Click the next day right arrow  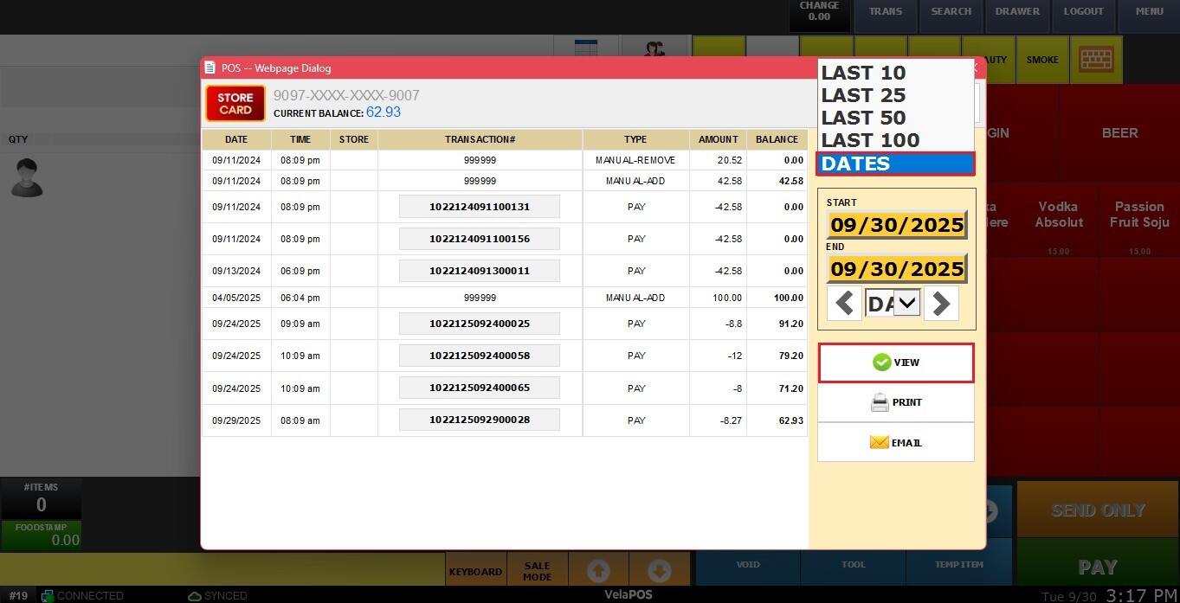tap(941, 304)
